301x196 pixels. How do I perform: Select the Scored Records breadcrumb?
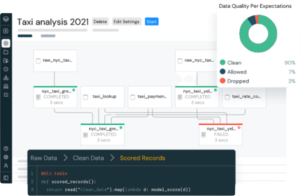point(143,158)
